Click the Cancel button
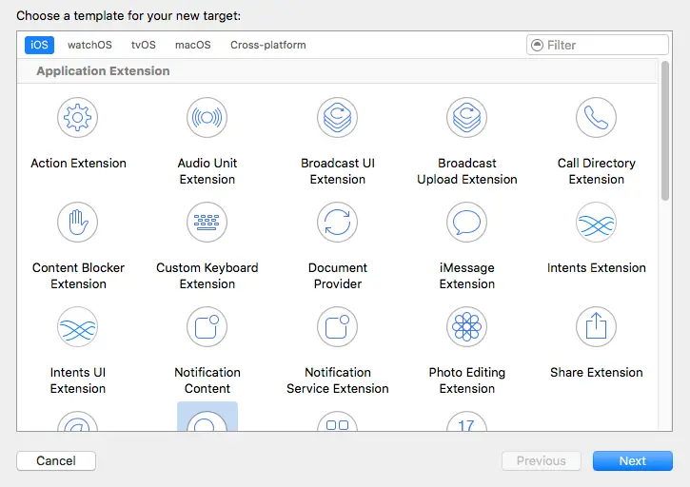Viewport: 690px width, 487px height. pos(56,460)
